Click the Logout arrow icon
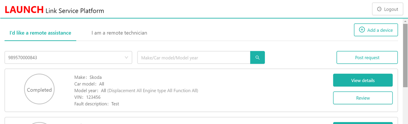 (x=380, y=9)
